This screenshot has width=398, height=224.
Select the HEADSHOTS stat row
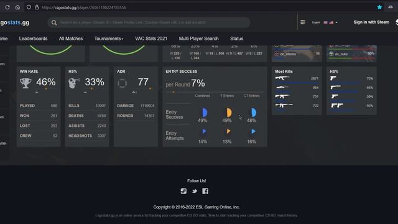point(87,136)
